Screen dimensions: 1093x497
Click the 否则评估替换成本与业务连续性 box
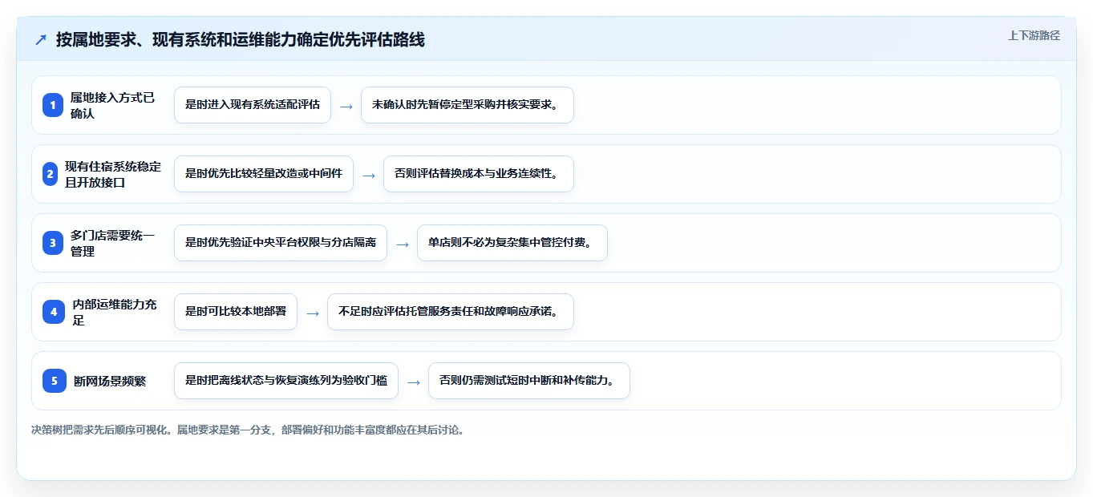(479, 174)
